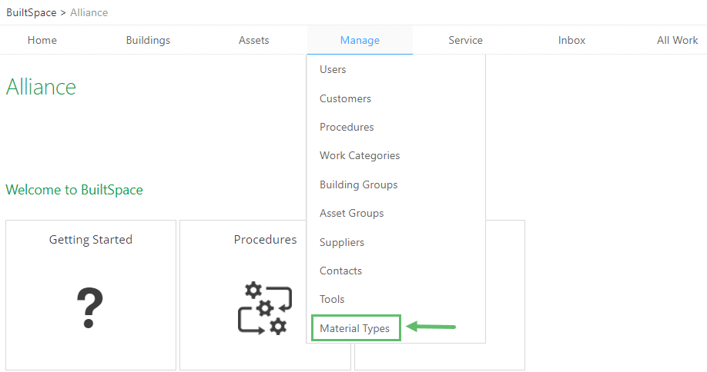Image resolution: width=707 pixels, height=372 pixels.
Task: Click the Alliance breadcrumb text
Action: [89, 12]
